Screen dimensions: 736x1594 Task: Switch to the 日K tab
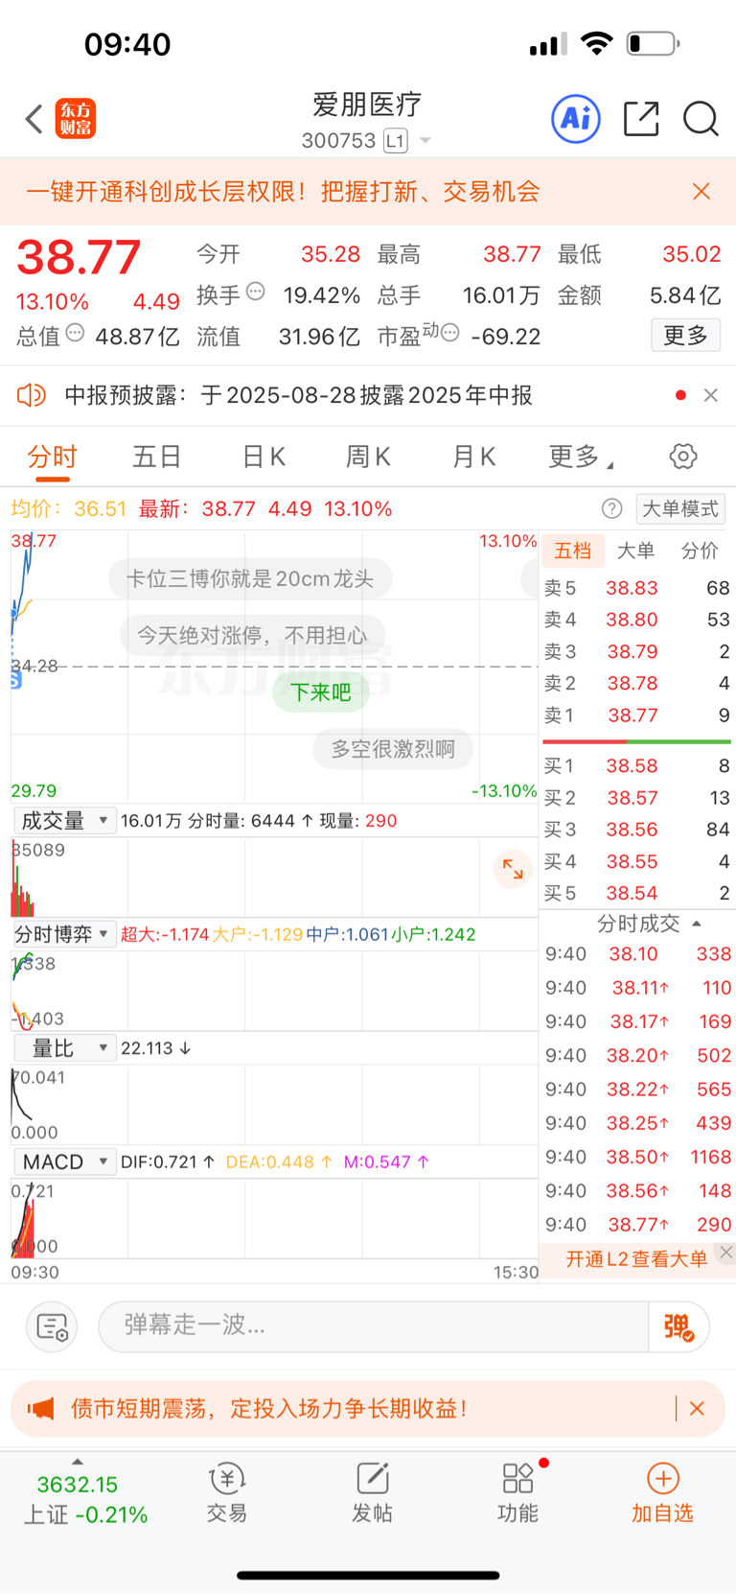click(x=264, y=457)
